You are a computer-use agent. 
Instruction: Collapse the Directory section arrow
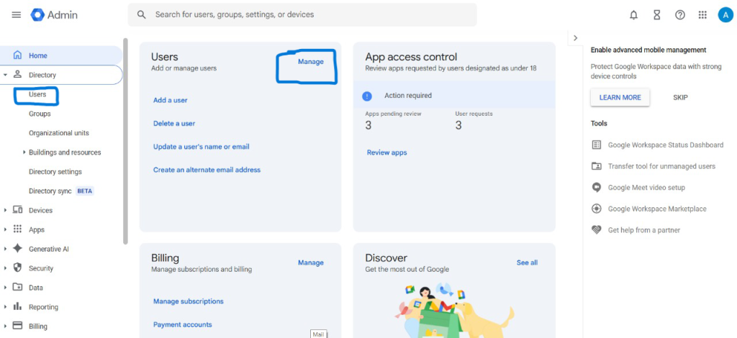click(5, 75)
